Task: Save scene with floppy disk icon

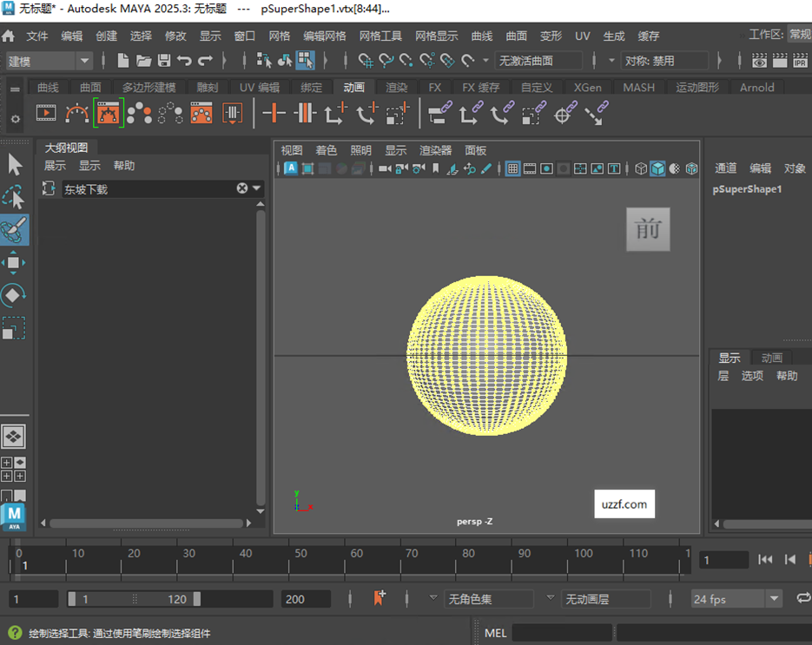Action: pos(164,61)
